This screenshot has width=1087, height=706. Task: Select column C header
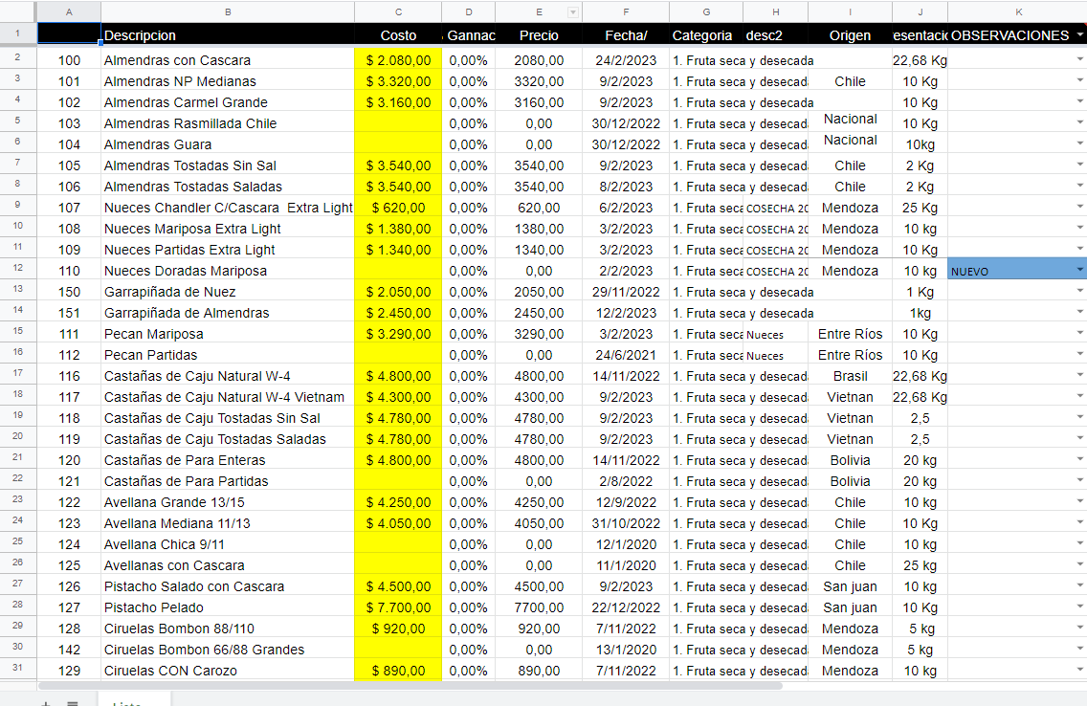pos(398,11)
